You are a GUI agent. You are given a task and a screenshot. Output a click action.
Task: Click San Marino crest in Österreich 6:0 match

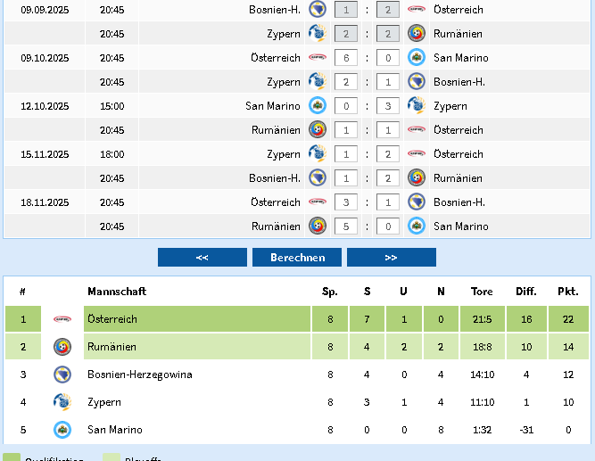417,58
